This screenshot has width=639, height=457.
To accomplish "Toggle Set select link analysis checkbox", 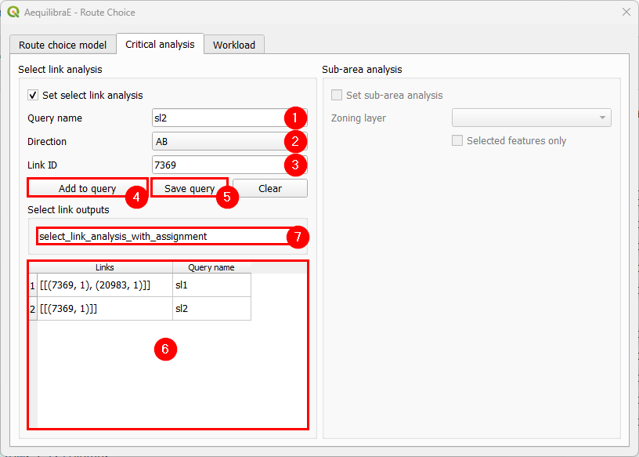I will [33, 95].
